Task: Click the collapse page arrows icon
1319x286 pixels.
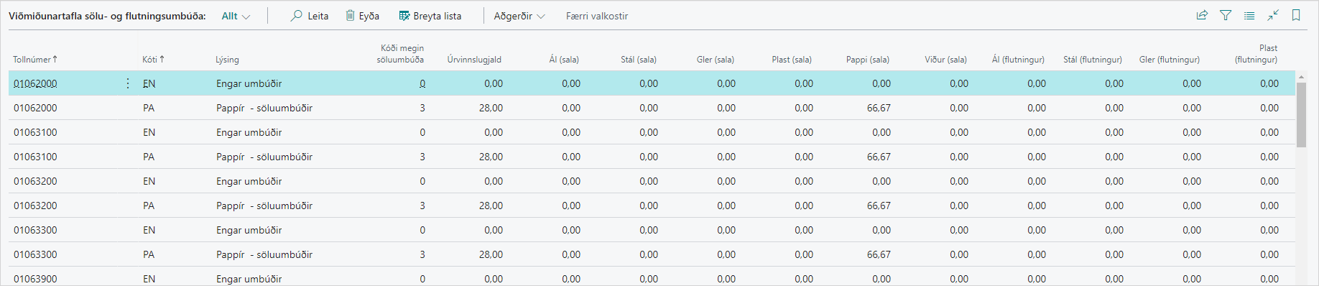Action: (1273, 15)
